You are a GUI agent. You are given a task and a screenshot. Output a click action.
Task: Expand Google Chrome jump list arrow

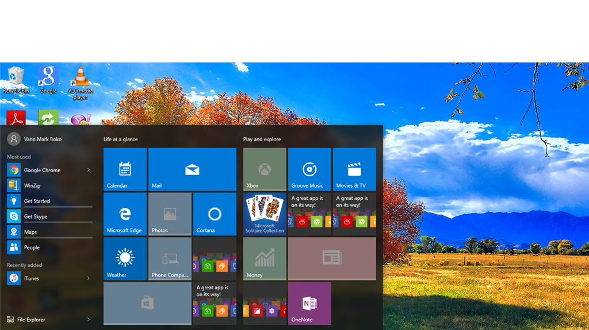[89, 170]
